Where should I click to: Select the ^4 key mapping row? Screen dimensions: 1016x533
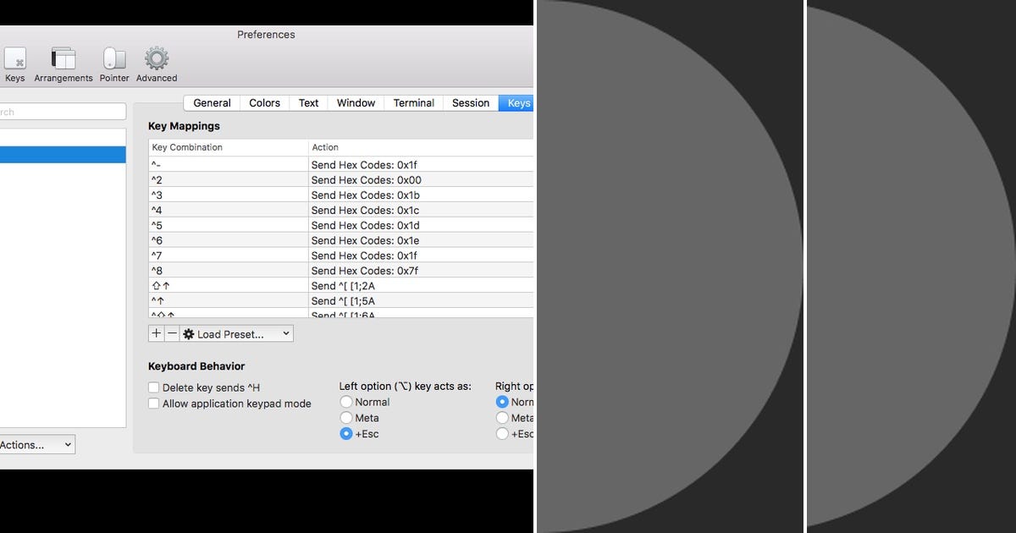coord(340,211)
